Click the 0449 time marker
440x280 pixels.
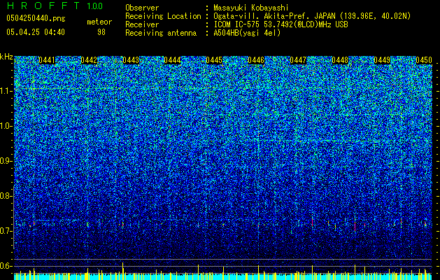tap(382, 60)
